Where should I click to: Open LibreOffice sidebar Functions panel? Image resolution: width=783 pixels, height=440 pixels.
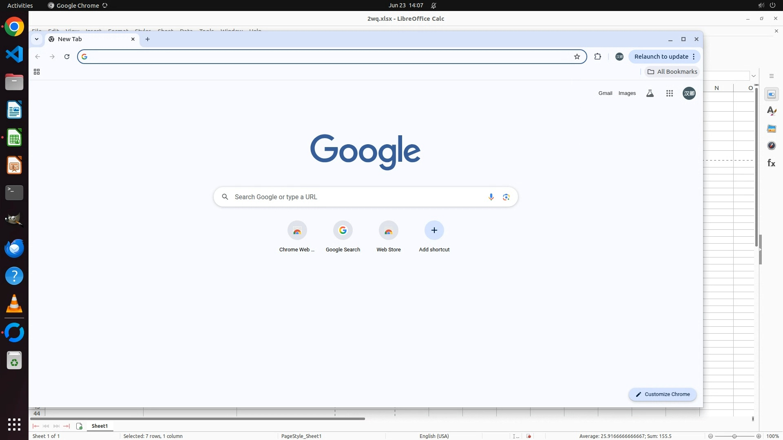(x=771, y=163)
